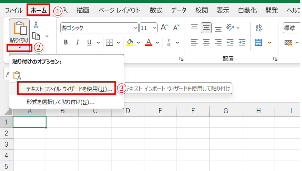Select column H header
This screenshot has width=302, height=171.
pos(259,111)
